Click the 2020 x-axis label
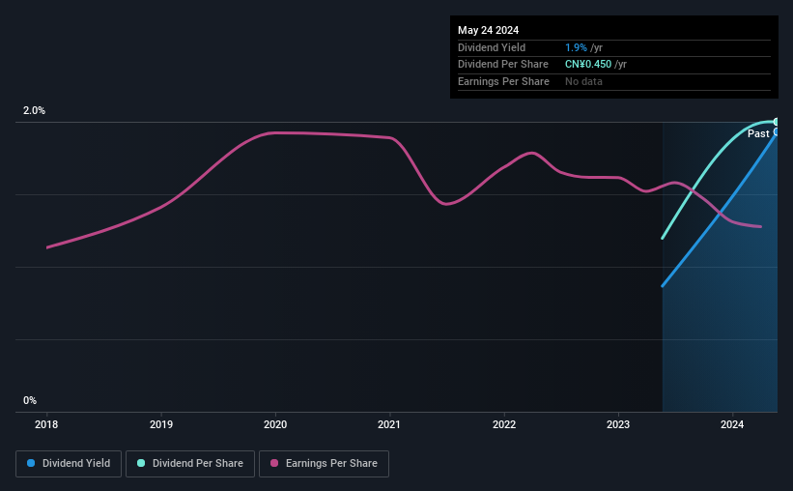 pos(275,424)
